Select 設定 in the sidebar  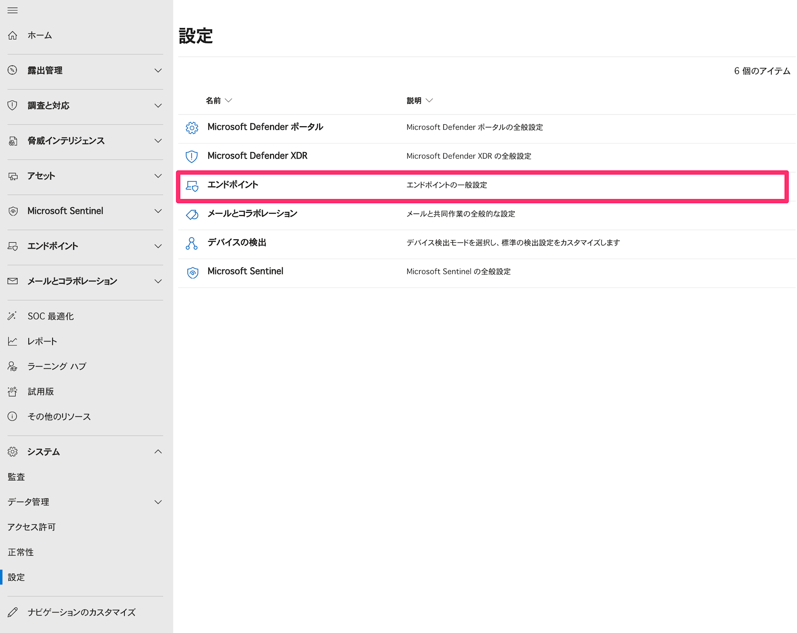coord(16,577)
